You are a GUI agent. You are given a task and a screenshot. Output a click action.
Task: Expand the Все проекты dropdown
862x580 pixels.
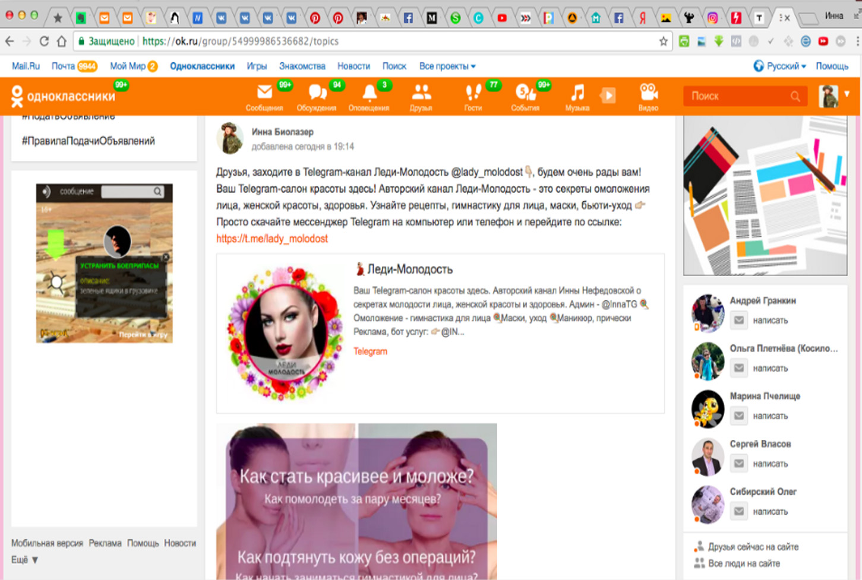(x=447, y=66)
